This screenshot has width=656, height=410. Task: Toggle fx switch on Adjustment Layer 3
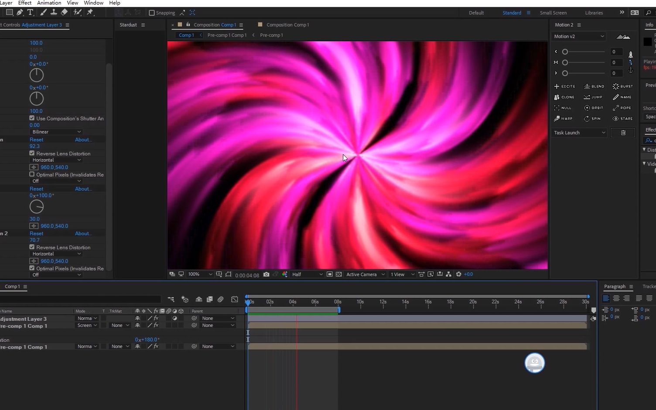point(156,318)
